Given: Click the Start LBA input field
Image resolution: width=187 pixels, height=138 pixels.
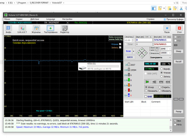Looking at the screenshot, I should [144, 40].
